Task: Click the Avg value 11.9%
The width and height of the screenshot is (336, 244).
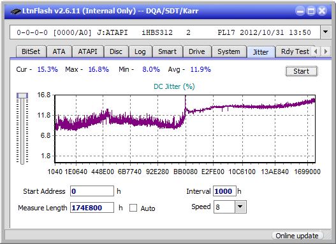Action: 201,69
